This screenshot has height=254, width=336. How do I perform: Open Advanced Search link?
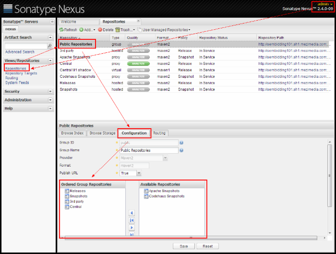tap(20, 52)
